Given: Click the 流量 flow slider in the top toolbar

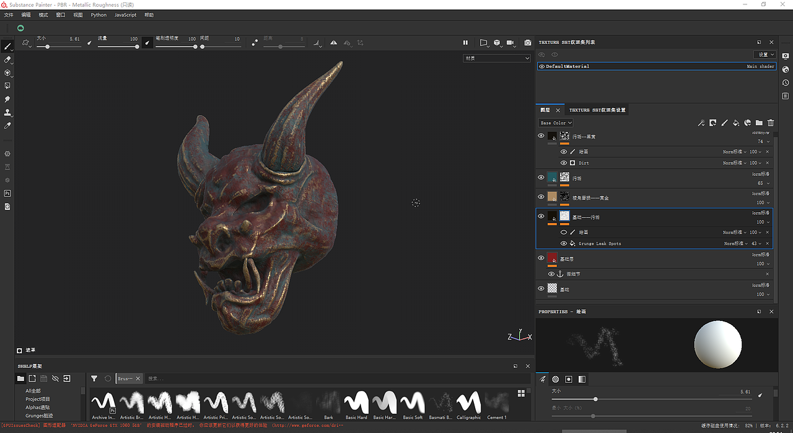Looking at the screenshot, I should point(118,46).
